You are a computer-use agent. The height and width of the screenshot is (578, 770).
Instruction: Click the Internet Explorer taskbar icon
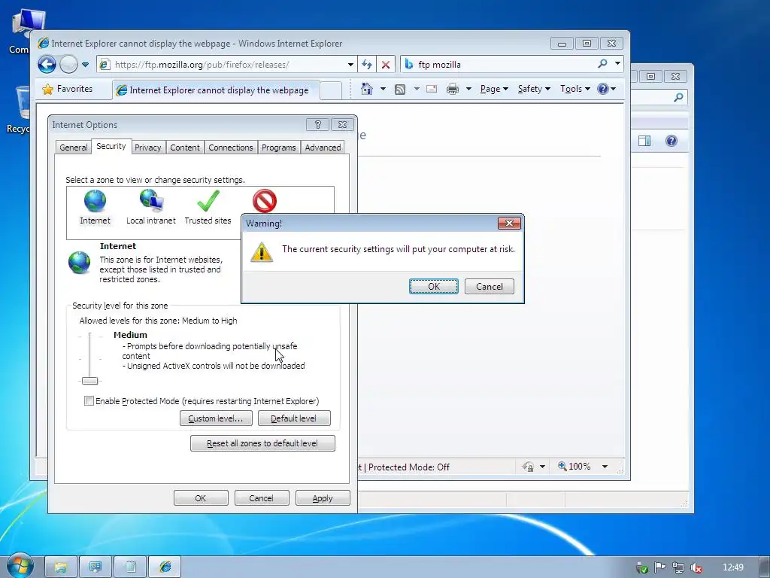tap(165, 567)
